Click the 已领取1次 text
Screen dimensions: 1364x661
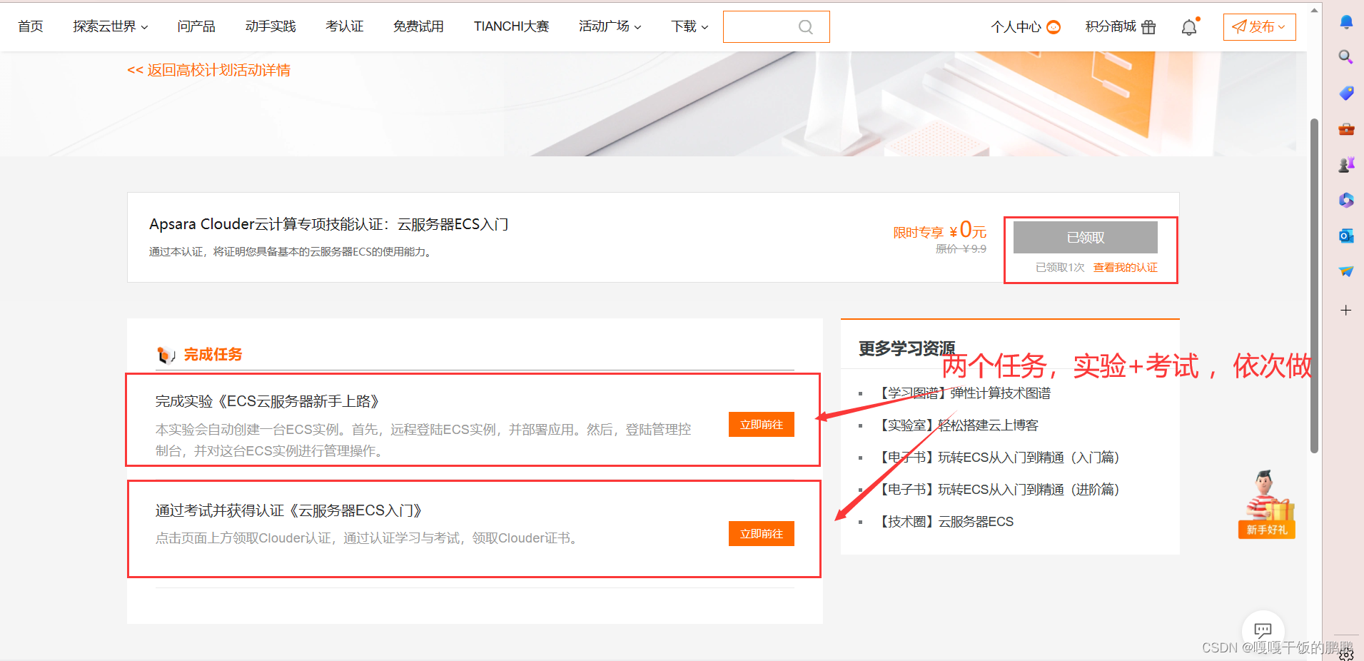pos(1060,268)
